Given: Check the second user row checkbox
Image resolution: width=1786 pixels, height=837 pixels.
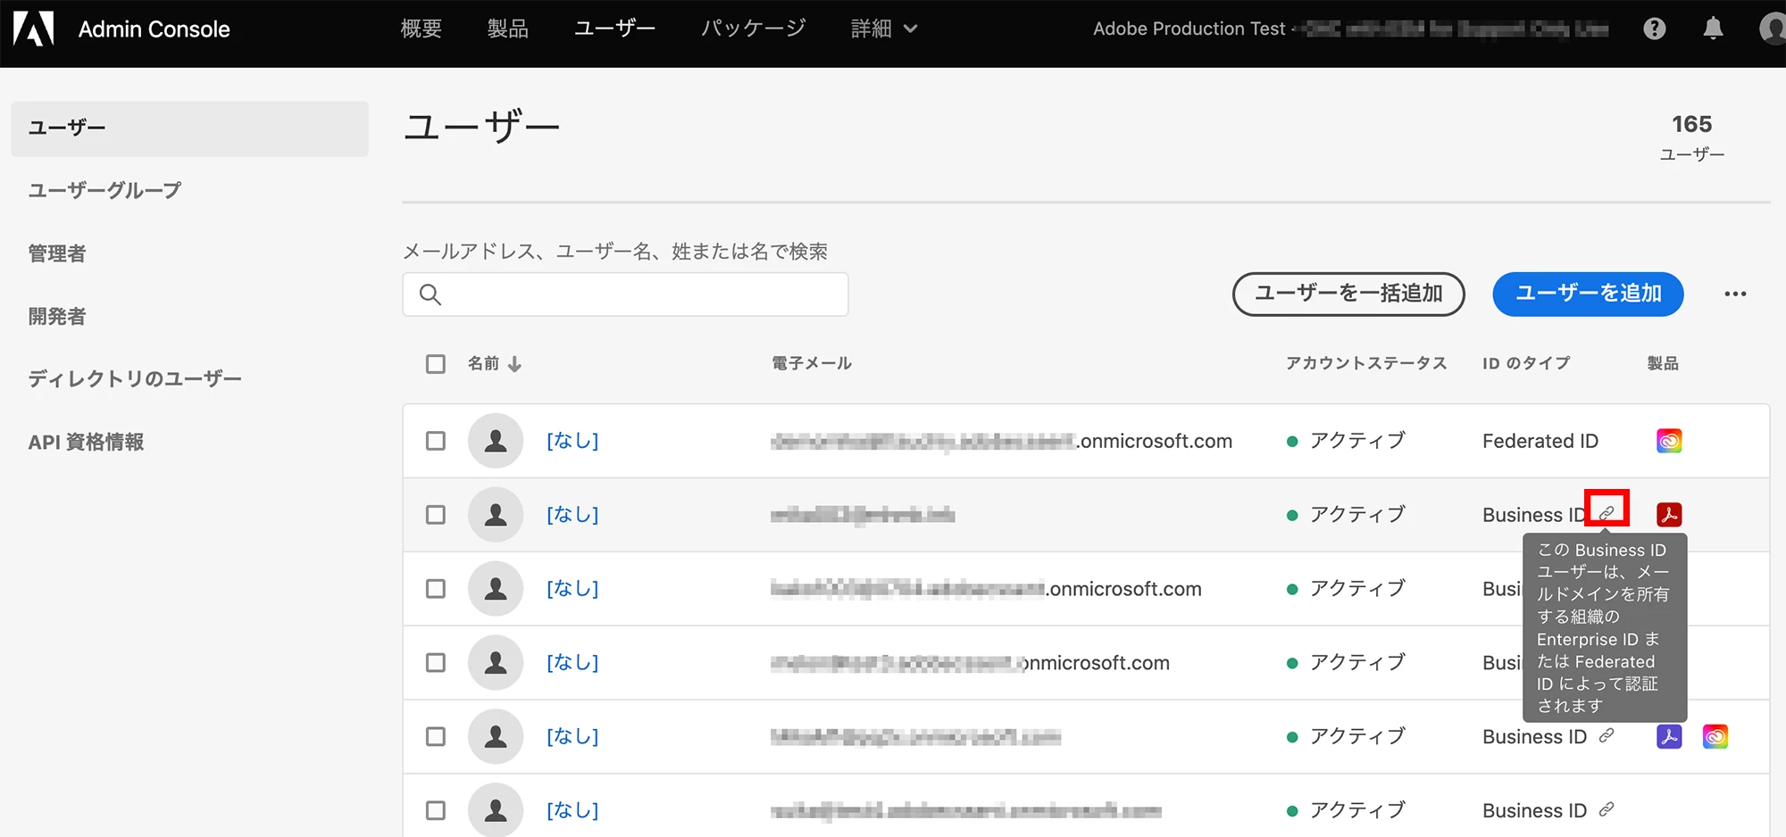Looking at the screenshot, I should [x=436, y=515].
